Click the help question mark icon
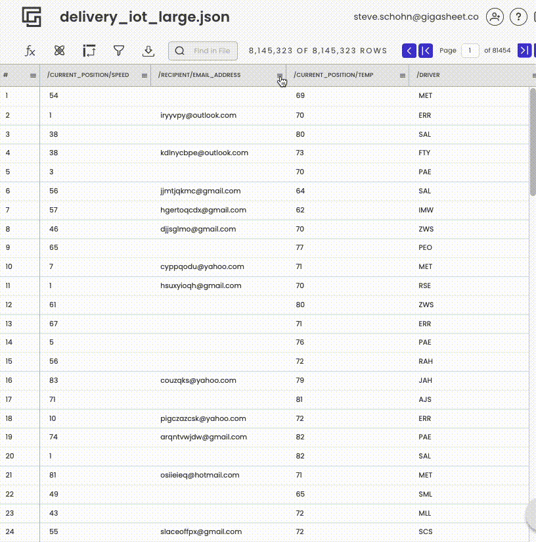 [x=518, y=17]
